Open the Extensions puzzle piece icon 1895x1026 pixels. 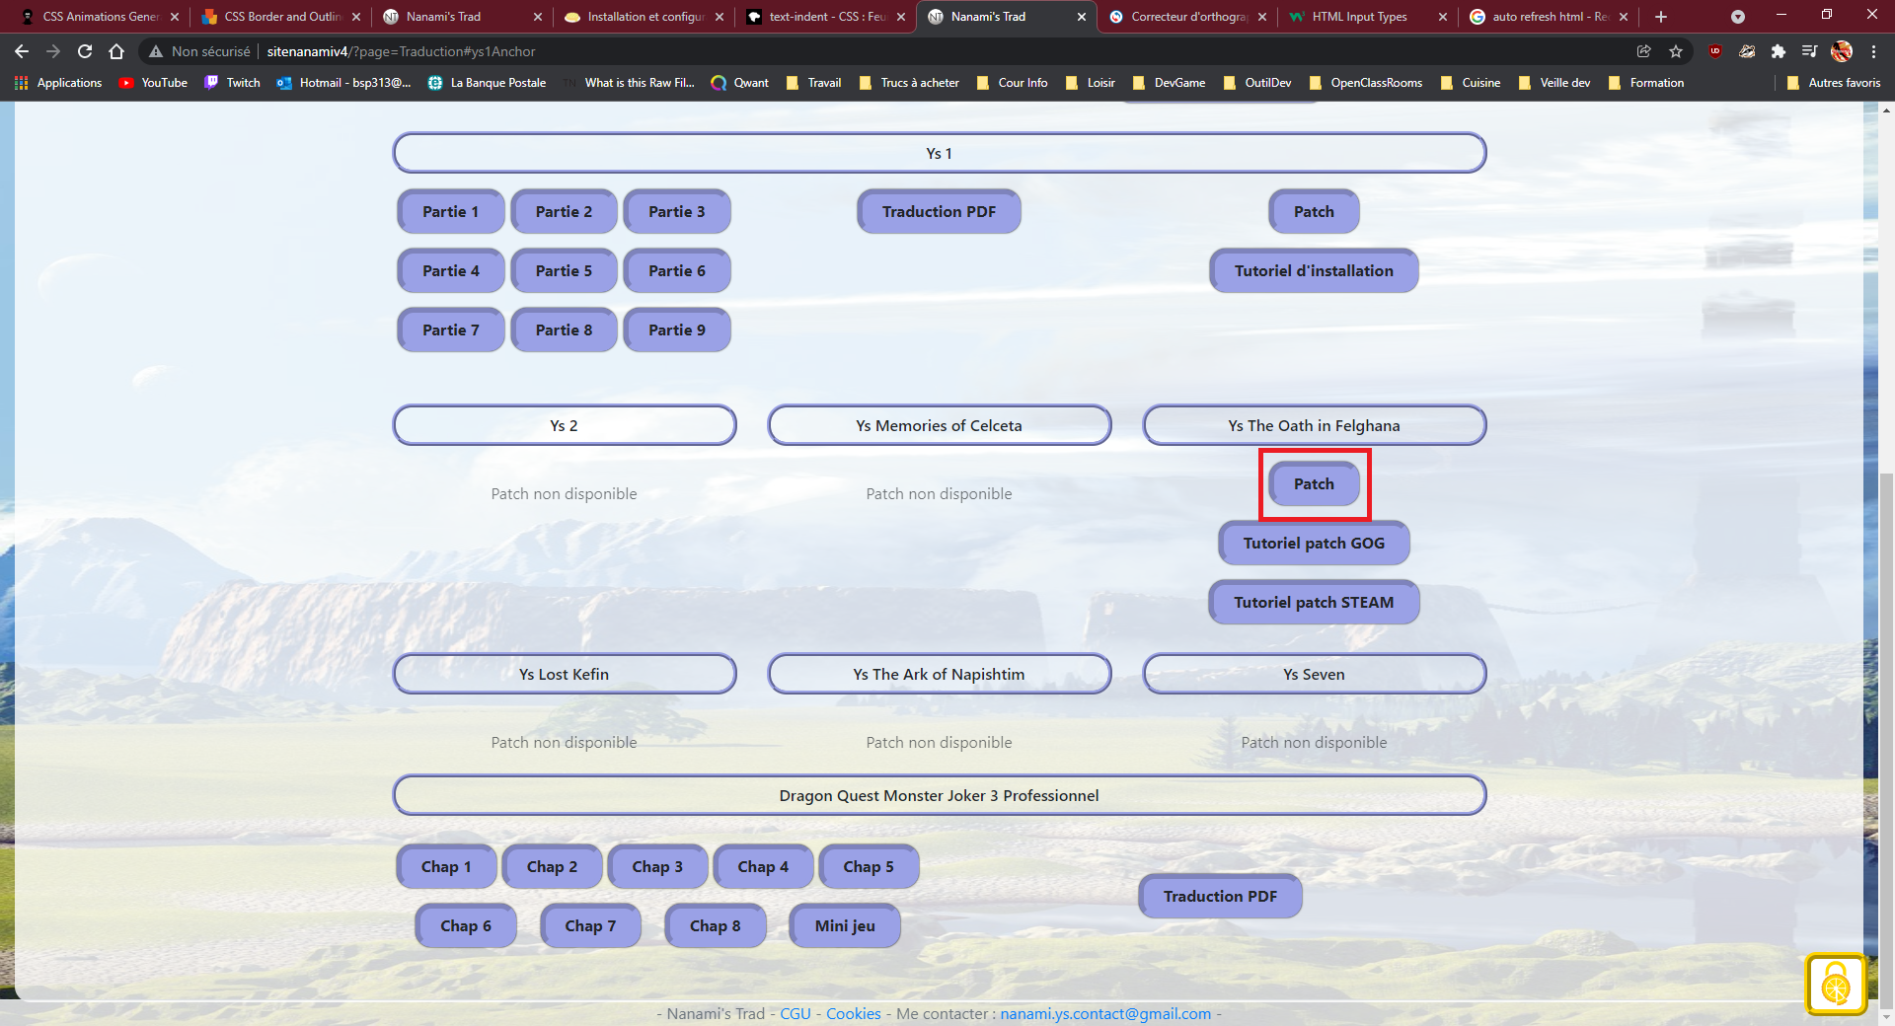point(1779,51)
